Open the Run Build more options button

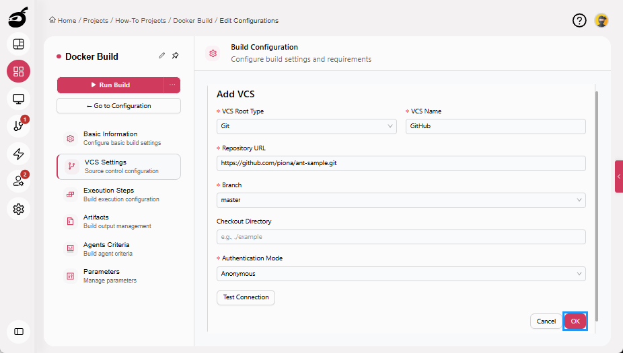172,85
